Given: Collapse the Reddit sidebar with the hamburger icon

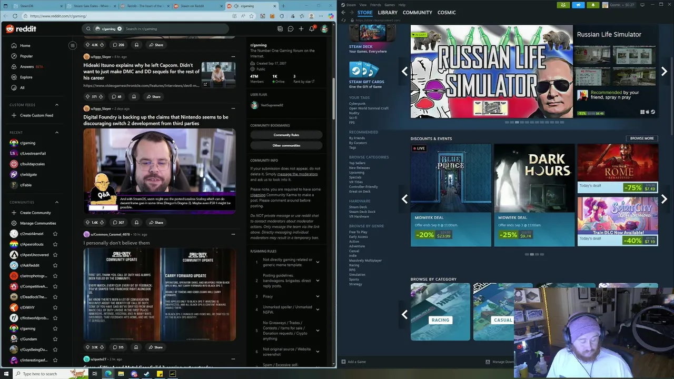Looking at the screenshot, I should [x=73, y=46].
